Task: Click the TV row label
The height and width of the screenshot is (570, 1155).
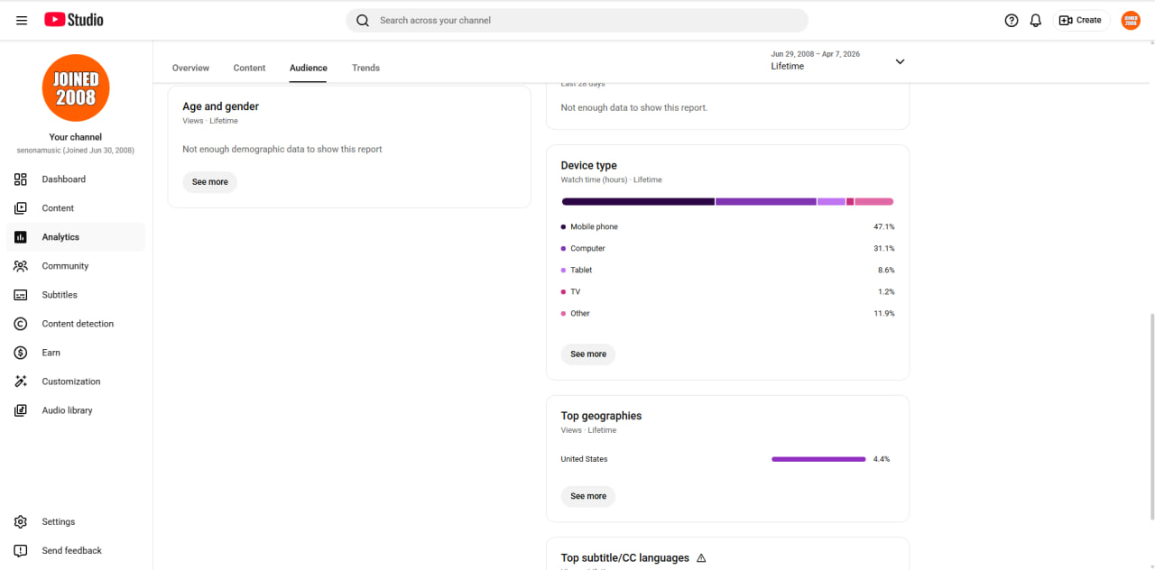Action: click(x=576, y=292)
